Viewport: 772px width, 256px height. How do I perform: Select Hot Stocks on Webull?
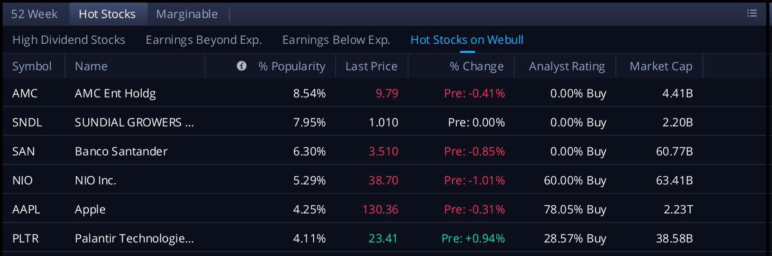[467, 40]
